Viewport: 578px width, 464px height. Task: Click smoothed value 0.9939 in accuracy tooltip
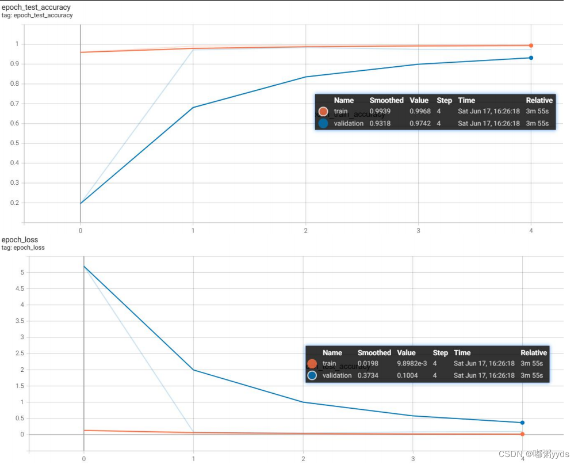tap(380, 111)
